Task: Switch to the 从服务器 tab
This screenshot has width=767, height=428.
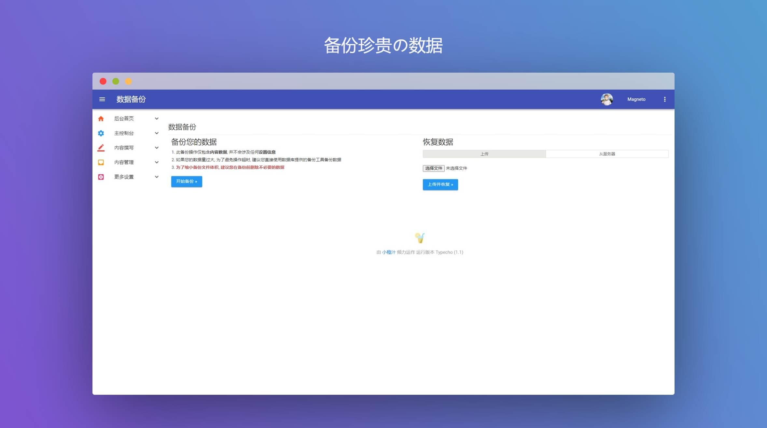Action: [607, 154]
